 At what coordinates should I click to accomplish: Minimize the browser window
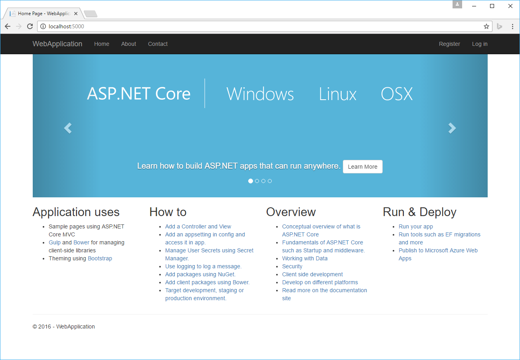point(474,6)
